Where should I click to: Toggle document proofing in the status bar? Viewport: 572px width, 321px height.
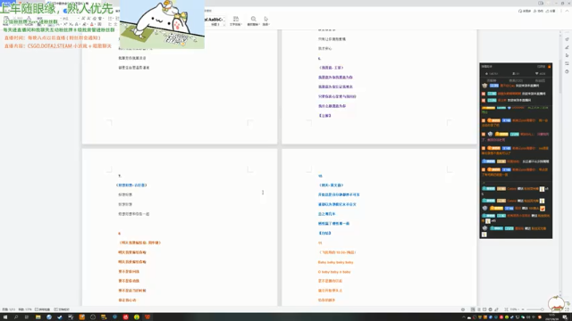coord(62,309)
